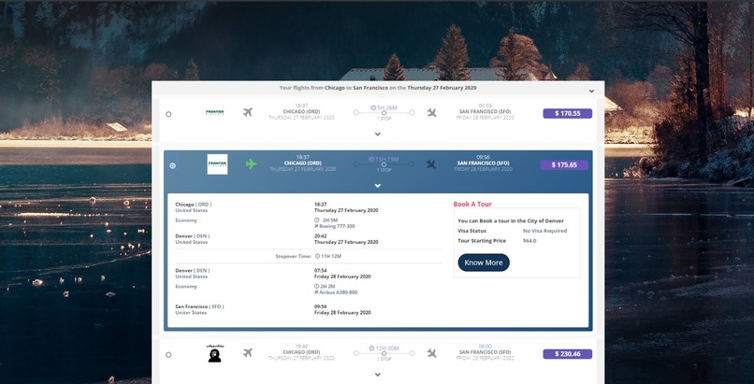Click the Boeing 777-300 aircraft text

click(337, 226)
